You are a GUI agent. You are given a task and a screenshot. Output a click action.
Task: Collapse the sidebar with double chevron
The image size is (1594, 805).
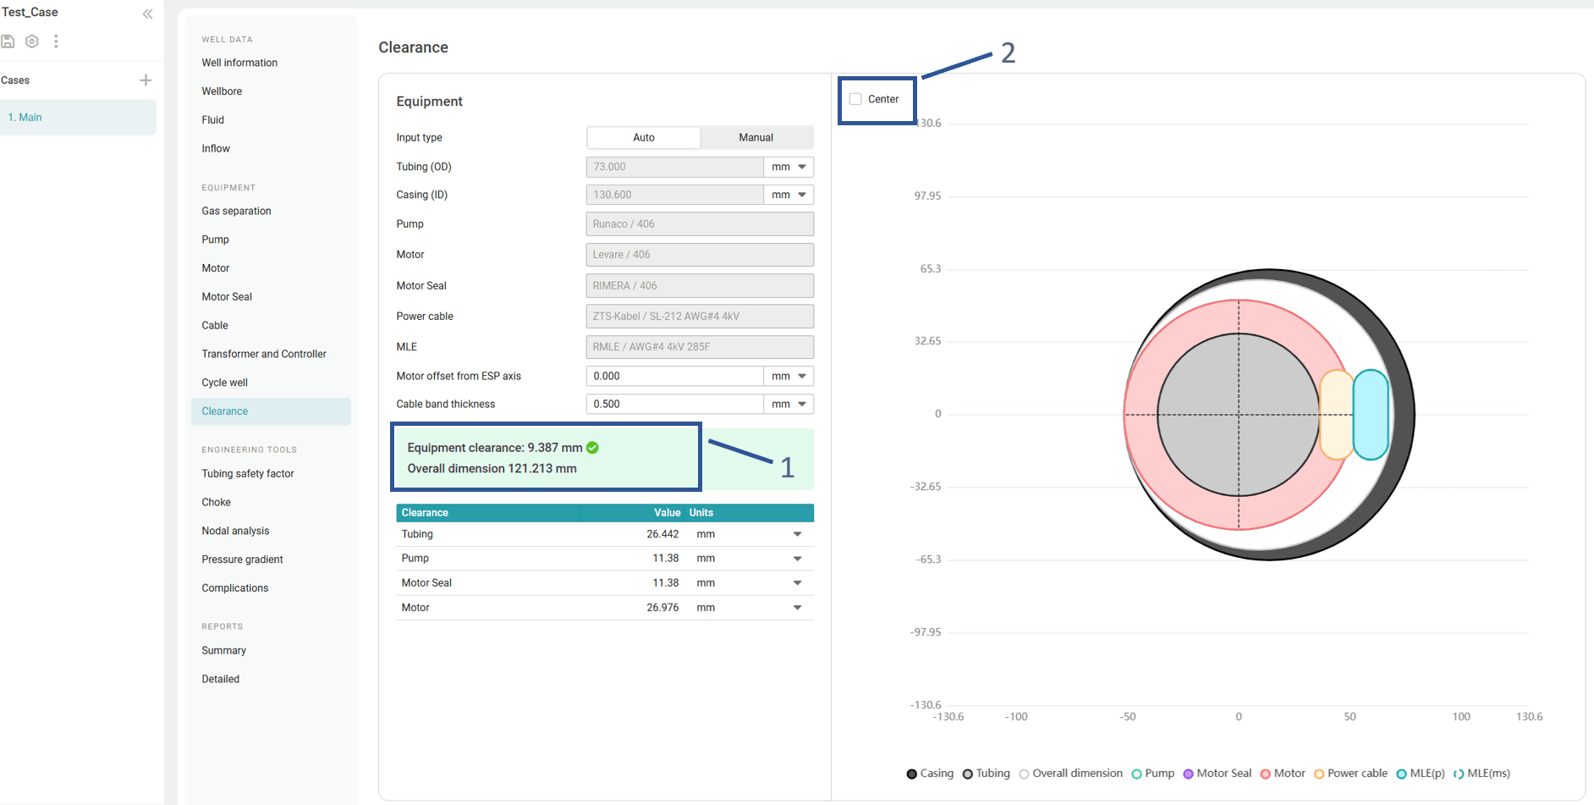coord(148,14)
